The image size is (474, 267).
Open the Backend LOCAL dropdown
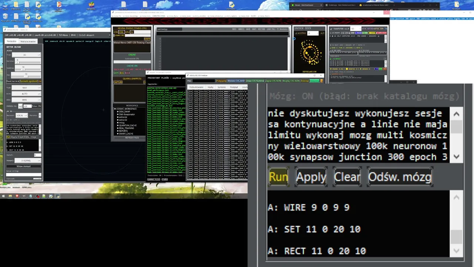pyautogui.click(x=21, y=115)
